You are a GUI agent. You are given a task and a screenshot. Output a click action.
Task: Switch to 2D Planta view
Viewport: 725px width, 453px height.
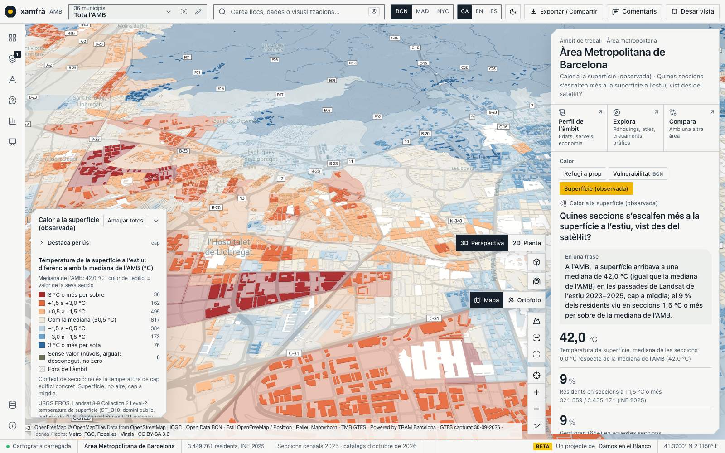tap(527, 243)
